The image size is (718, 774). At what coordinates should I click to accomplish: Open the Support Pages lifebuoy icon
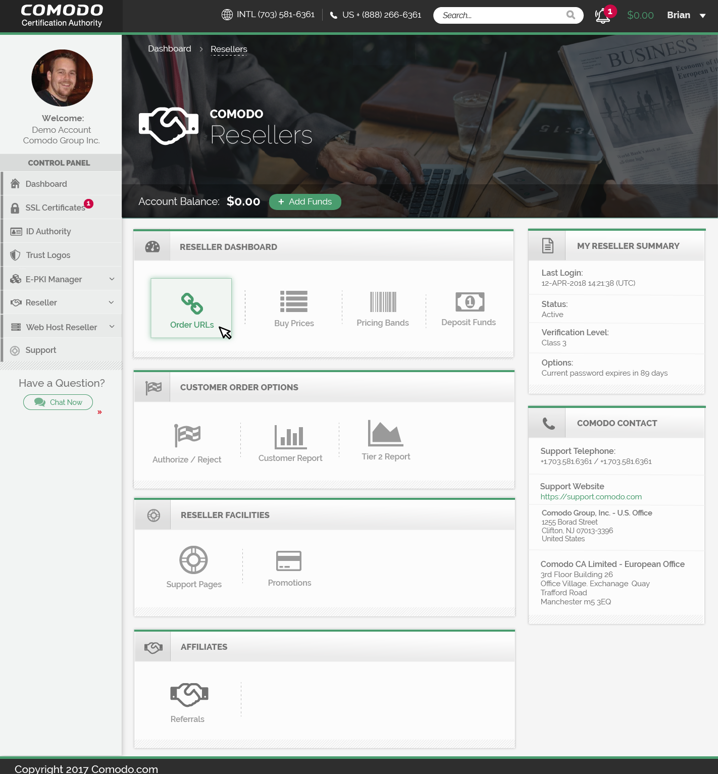194,560
